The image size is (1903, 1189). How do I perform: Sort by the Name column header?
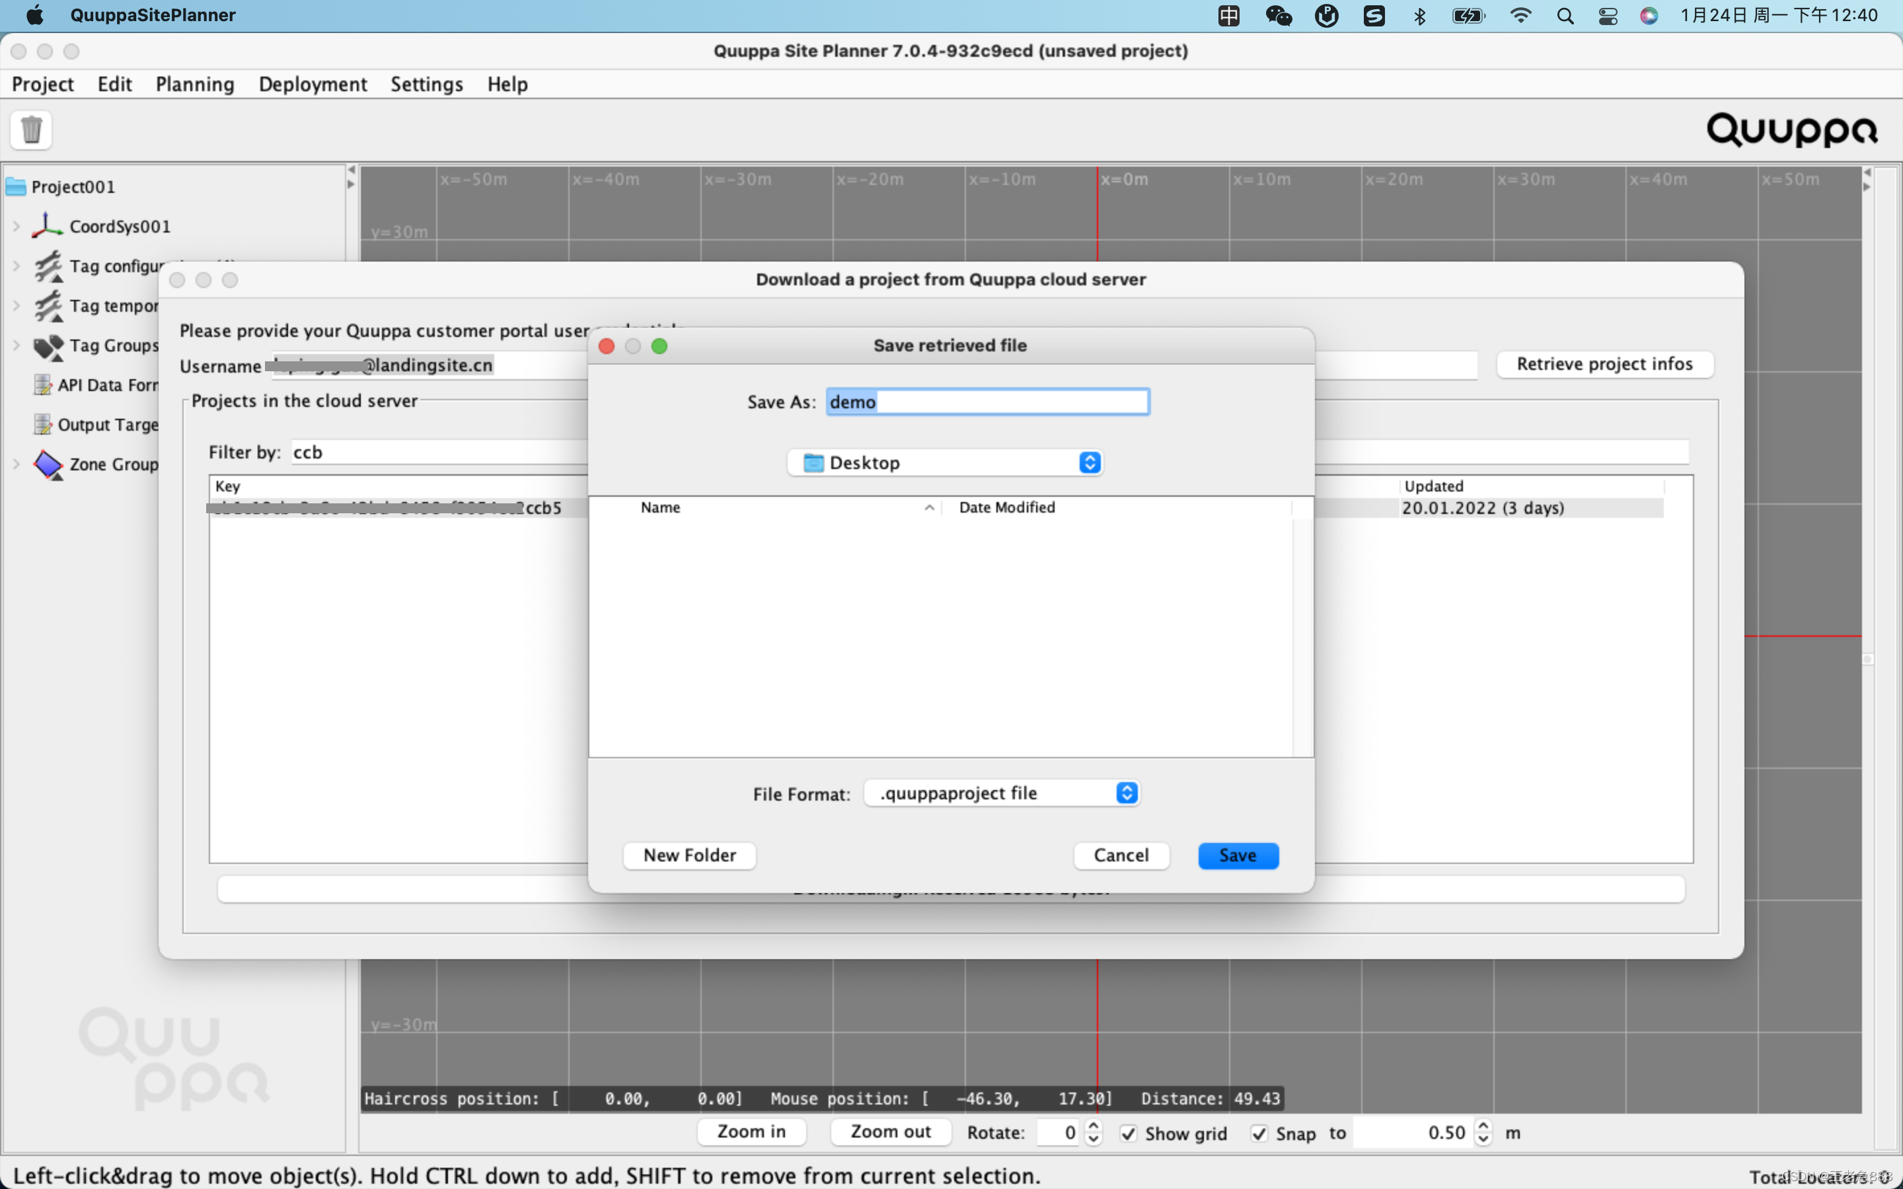661,508
